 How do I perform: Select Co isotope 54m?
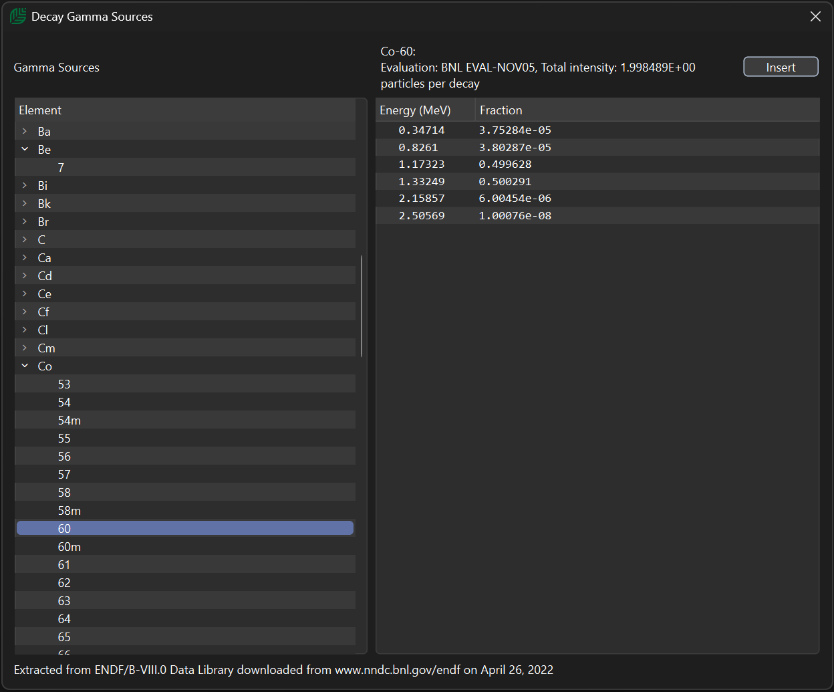(185, 420)
